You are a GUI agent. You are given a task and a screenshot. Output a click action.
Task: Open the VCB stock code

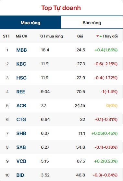(21, 161)
